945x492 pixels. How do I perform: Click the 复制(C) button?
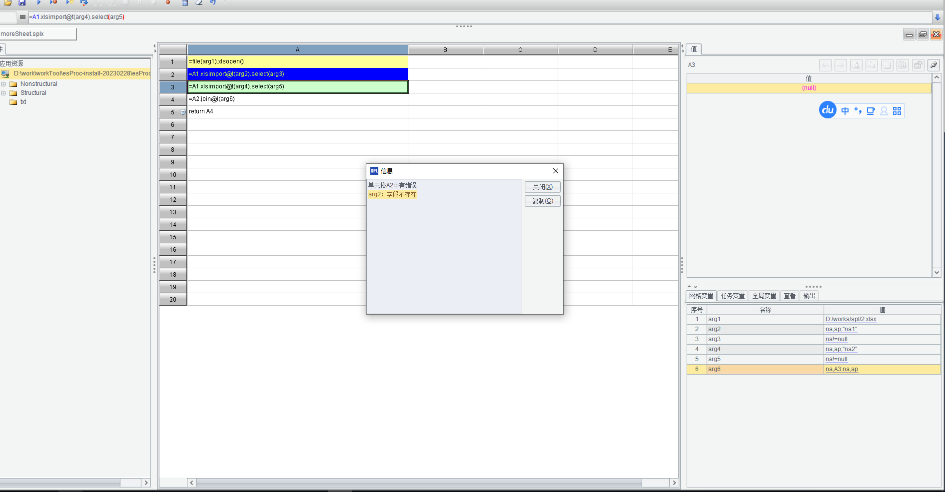543,201
